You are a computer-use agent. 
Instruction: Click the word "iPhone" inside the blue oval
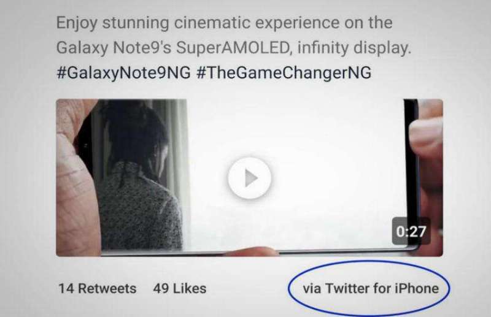tap(416, 288)
